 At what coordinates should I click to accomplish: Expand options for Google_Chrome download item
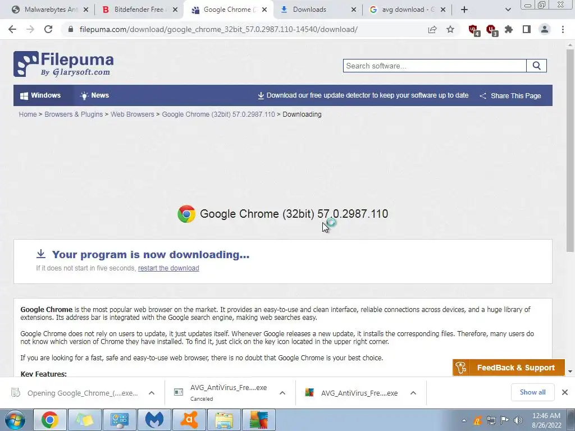click(152, 393)
